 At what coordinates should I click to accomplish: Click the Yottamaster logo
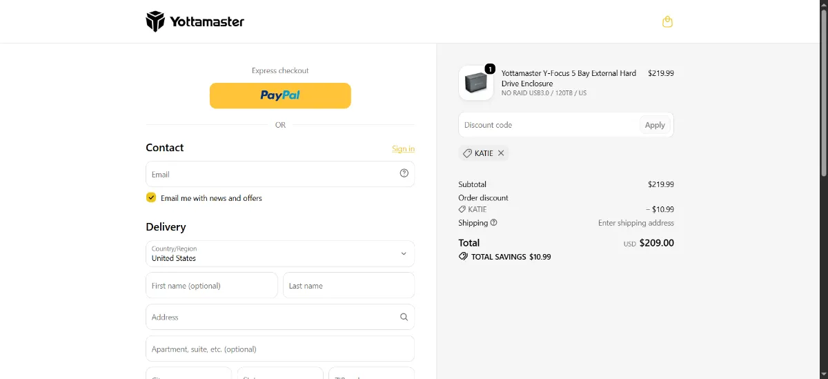[195, 21]
